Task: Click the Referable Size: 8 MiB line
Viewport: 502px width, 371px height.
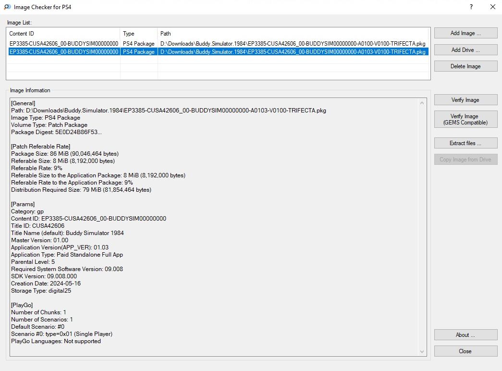Action: tap(63, 161)
